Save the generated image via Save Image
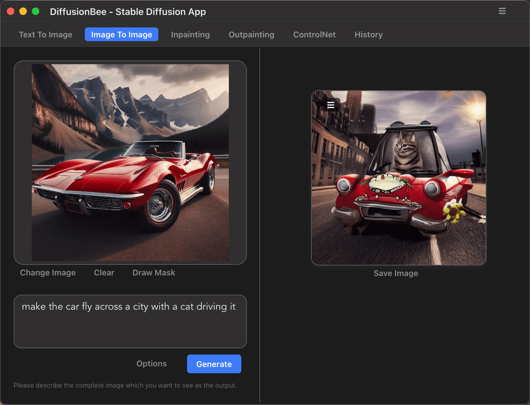The width and height of the screenshot is (530, 405). click(x=396, y=273)
